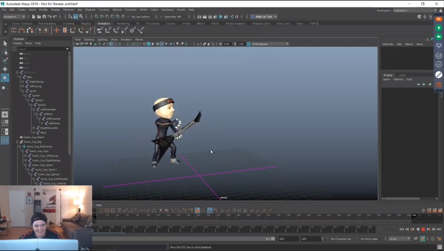
Task: Click the Set Key shelf icon
Action: tap(56, 30)
